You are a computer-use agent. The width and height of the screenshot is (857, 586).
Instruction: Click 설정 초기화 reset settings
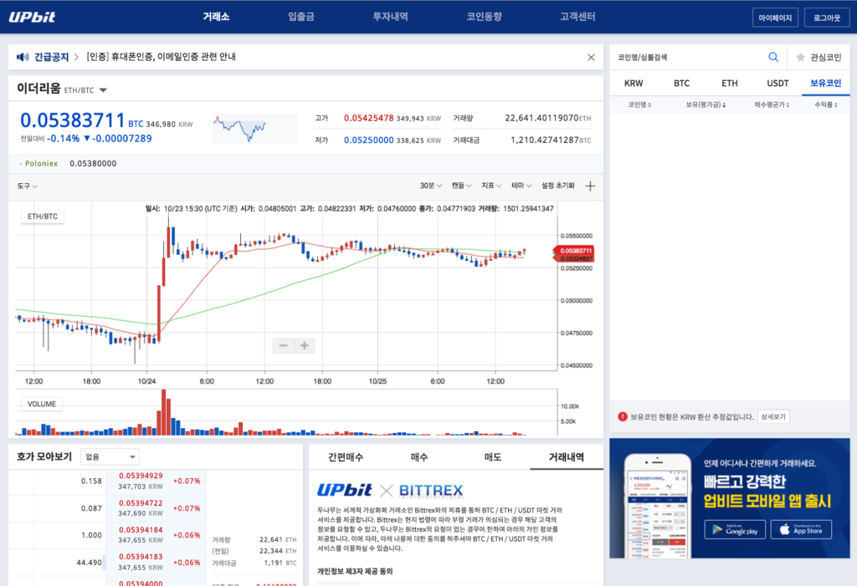[558, 186]
